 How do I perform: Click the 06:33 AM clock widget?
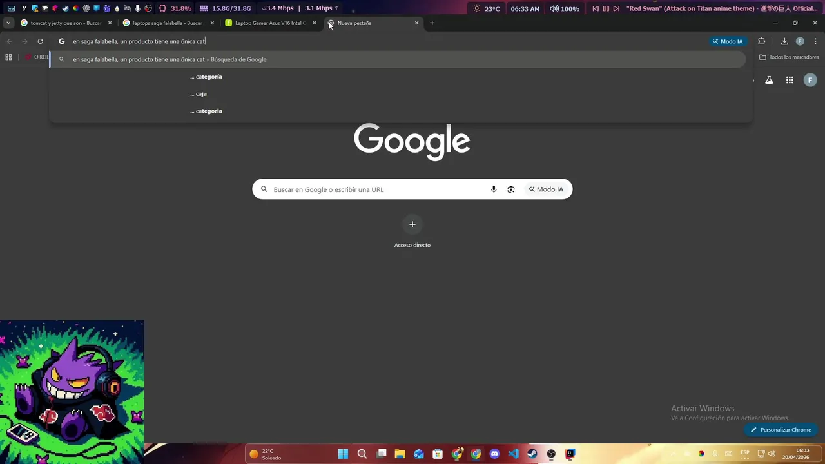(525, 8)
